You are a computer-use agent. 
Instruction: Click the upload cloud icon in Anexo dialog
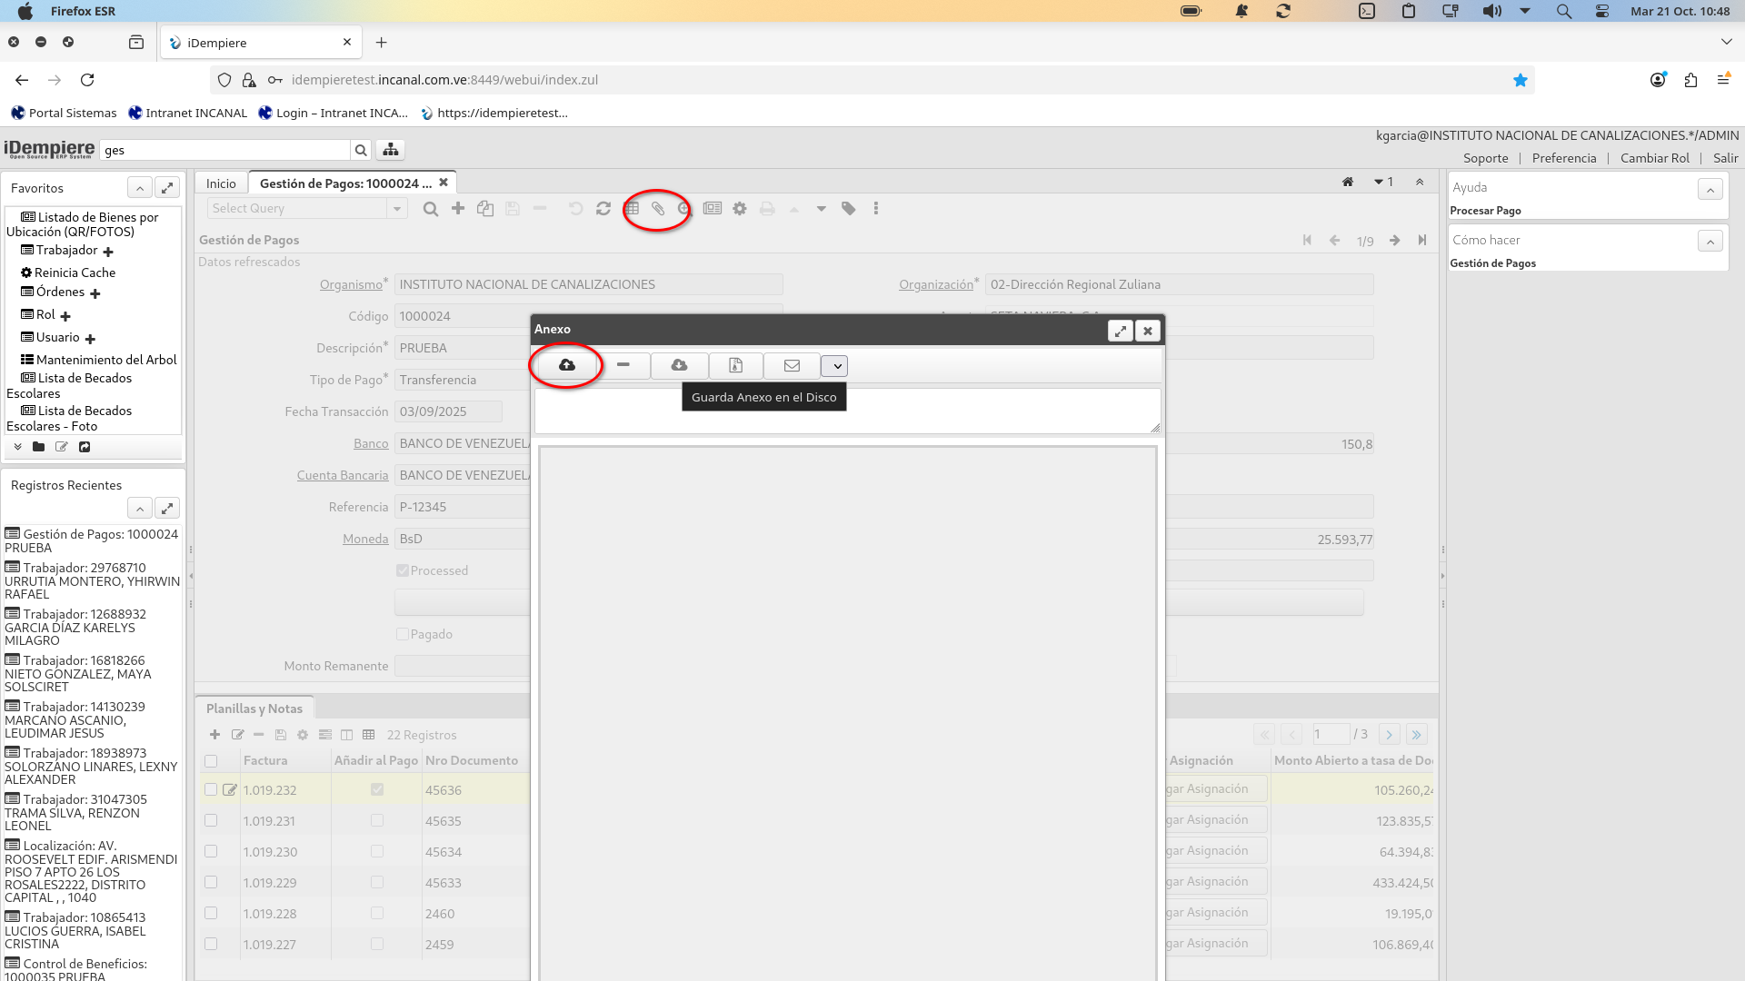point(566,365)
